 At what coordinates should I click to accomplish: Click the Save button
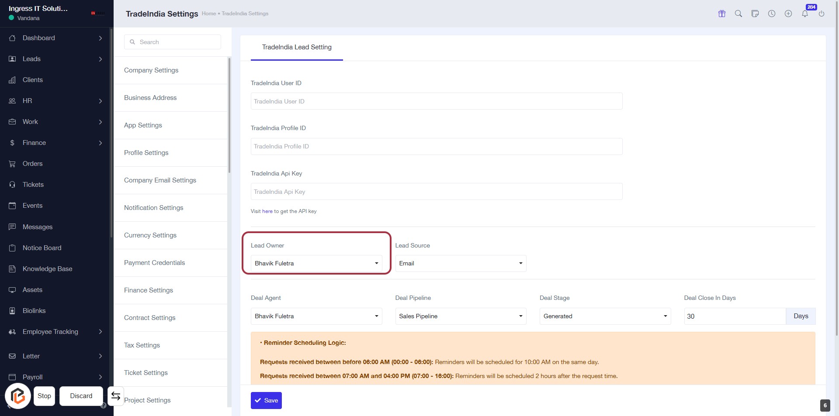tap(266, 400)
